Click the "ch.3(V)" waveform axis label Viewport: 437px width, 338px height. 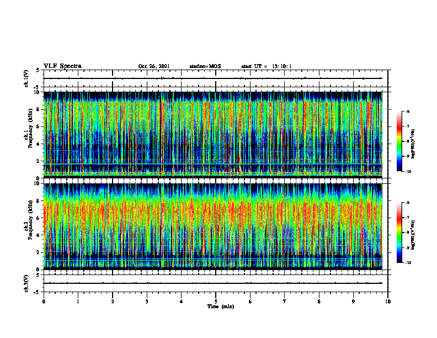[x=26, y=283]
